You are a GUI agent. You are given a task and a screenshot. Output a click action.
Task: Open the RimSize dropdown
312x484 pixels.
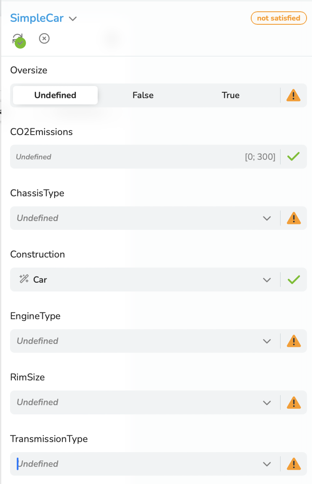coord(145,403)
